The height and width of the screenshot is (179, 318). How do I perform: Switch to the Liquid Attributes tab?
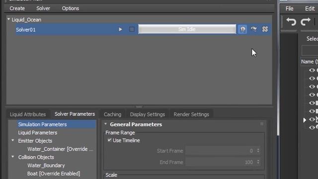(28, 114)
